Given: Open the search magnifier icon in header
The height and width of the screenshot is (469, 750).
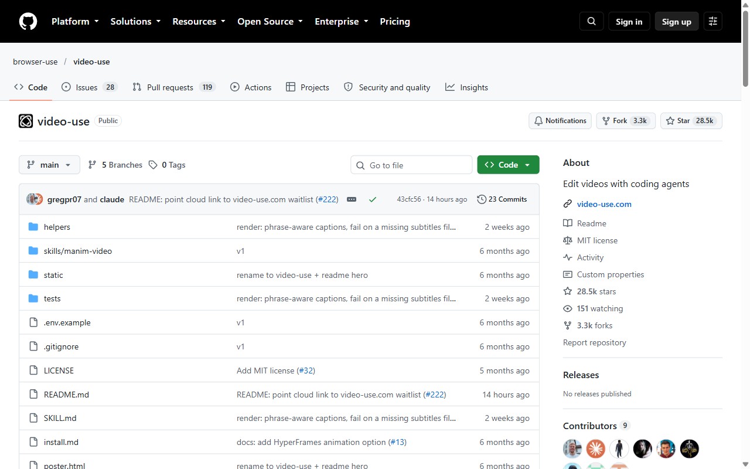Looking at the screenshot, I should coord(591,22).
